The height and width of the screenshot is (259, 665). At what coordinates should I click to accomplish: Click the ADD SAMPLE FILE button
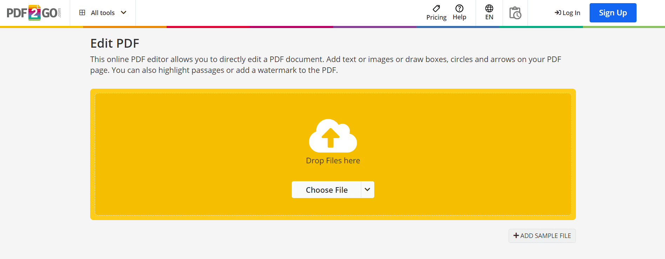[542, 236]
